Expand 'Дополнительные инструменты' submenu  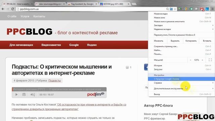coord(181,88)
